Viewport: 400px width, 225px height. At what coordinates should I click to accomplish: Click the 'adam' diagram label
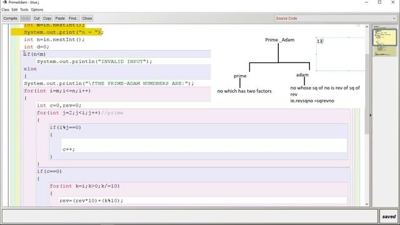pos(302,75)
